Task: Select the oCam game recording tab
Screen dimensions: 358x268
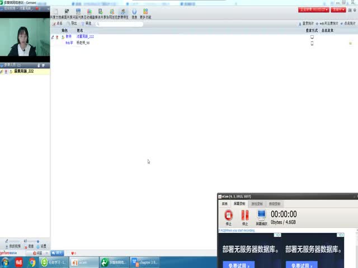Action: click(257, 204)
